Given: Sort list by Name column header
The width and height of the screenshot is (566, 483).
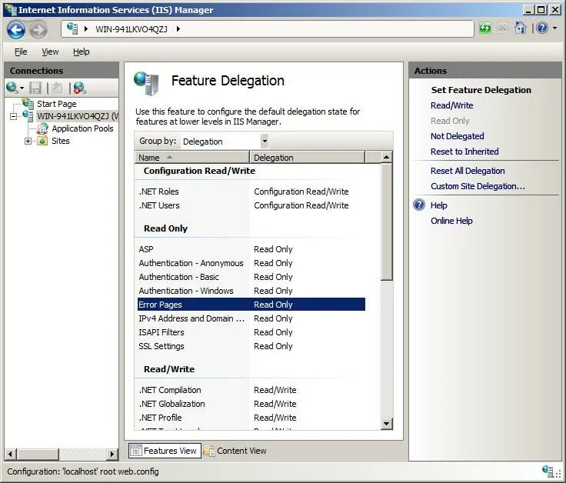Looking at the screenshot, I should point(191,158).
